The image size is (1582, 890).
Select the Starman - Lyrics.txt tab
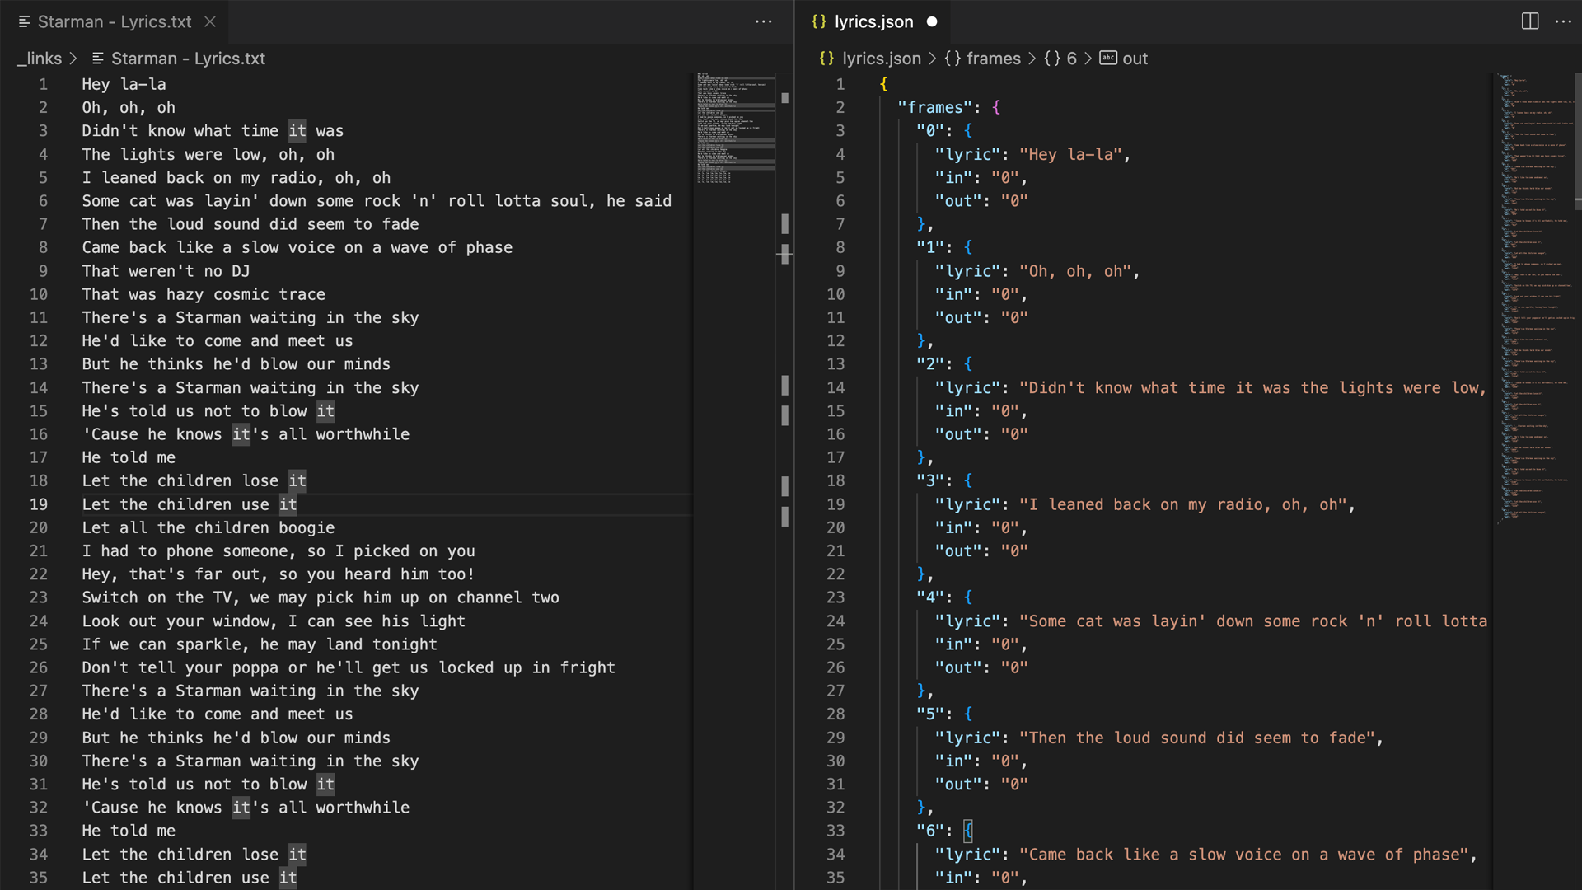[114, 21]
